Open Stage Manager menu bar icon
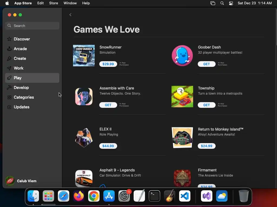277x207 pixels. tap(213, 3)
